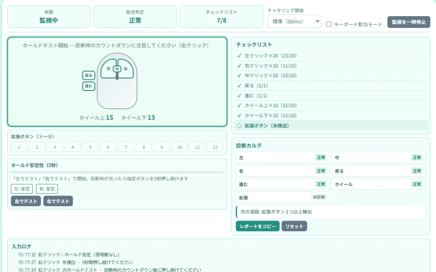
Task: Click checklist item ホイール下×10 (13/10)
Action: click(331, 116)
